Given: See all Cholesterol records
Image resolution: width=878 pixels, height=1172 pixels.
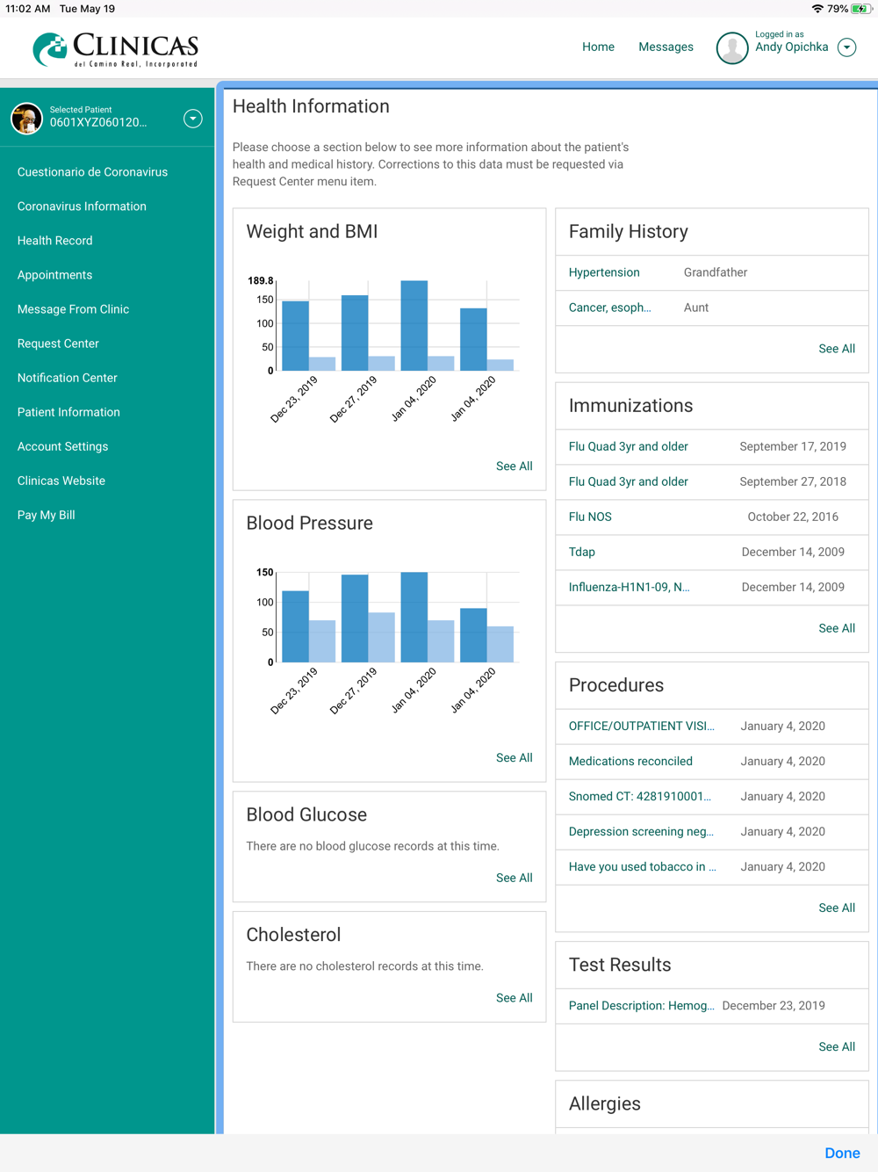Looking at the screenshot, I should click(514, 998).
